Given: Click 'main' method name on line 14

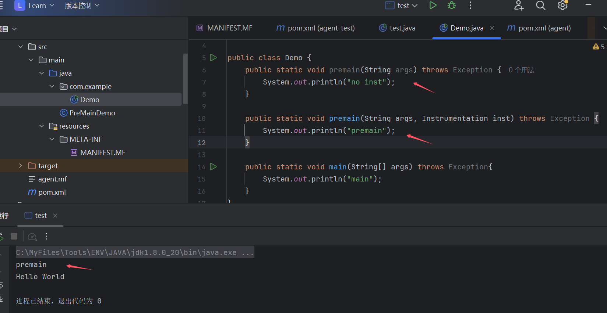Looking at the screenshot, I should click(x=338, y=167).
